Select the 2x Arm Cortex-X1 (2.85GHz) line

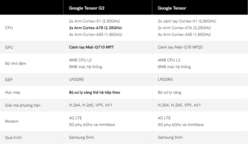point(95,21)
